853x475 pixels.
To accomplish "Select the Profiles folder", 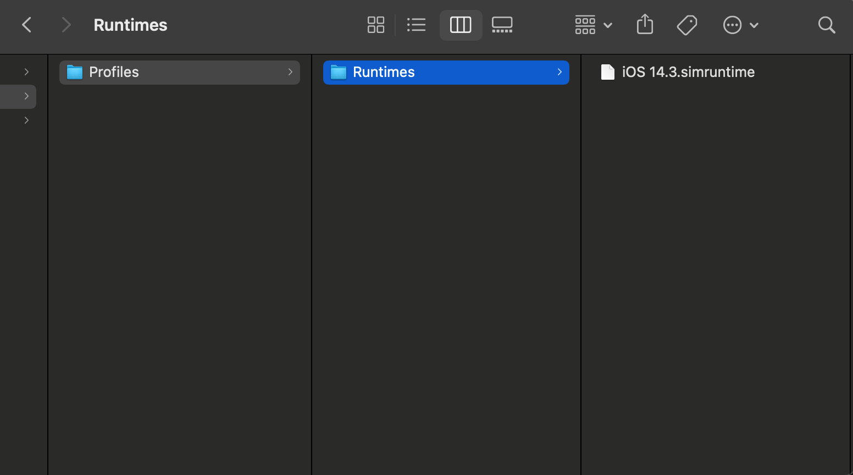I will pos(114,72).
